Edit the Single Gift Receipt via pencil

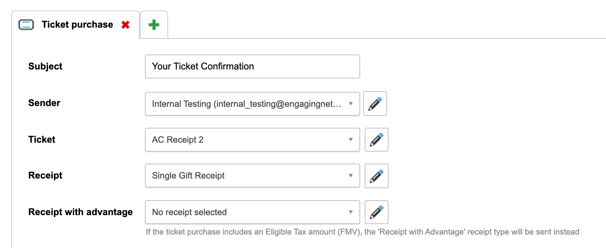point(377,176)
